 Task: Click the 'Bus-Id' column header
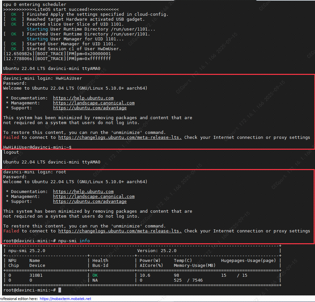click(x=100, y=266)
